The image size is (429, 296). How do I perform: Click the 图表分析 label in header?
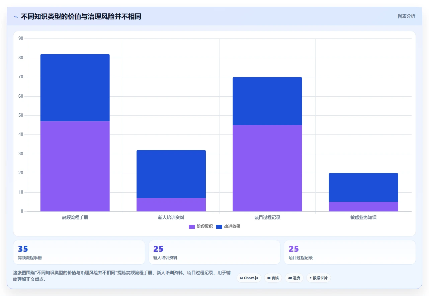pyautogui.click(x=406, y=16)
